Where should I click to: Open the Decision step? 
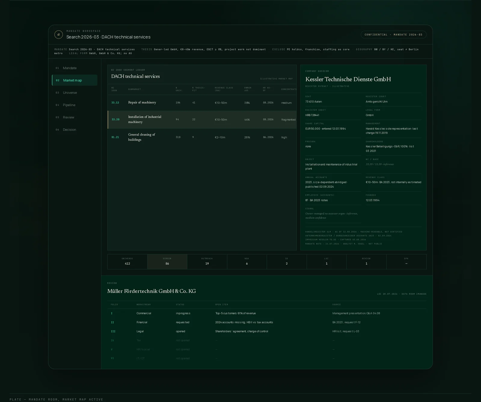(75, 130)
